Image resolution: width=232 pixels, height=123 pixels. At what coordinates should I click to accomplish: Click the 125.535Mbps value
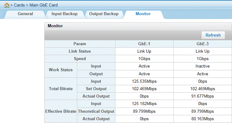click(x=144, y=81)
